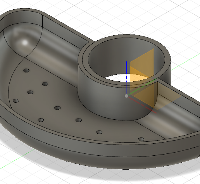Select the red dashed X axis line
This screenshot has height=184, width=200.
pyautogui.click(x=143, y=105)
